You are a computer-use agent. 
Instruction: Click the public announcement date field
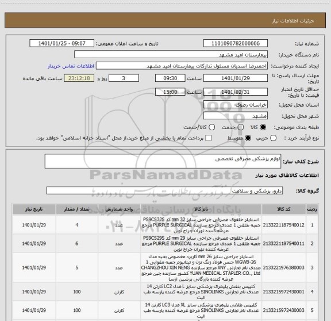click(x=62, y=43)
